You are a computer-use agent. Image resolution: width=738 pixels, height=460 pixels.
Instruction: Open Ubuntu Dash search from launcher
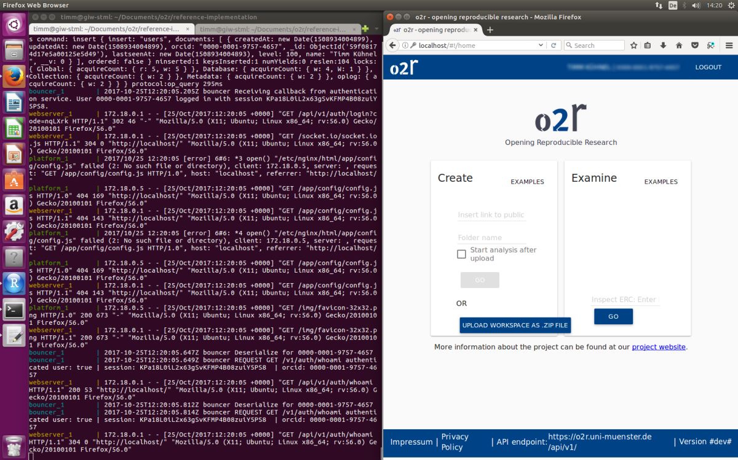tap(14, 25)
